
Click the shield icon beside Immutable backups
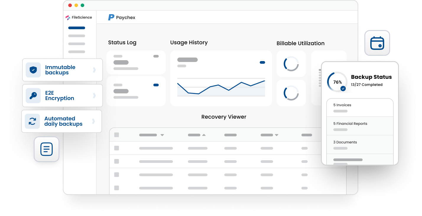pos(33,70)
